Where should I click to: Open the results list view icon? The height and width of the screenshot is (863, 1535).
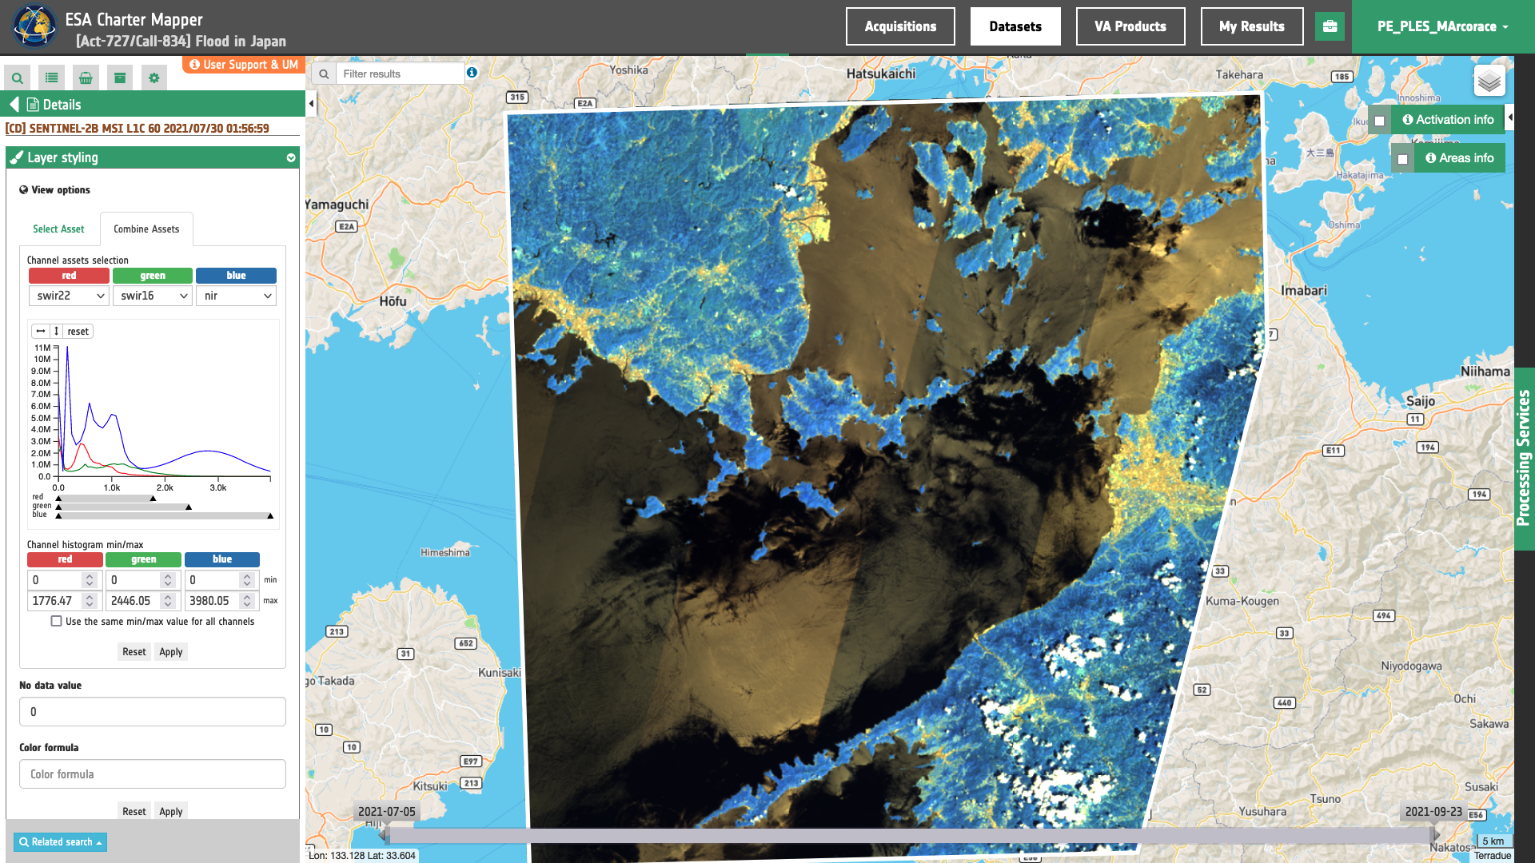pyautogui.click(x=51, y=78)
